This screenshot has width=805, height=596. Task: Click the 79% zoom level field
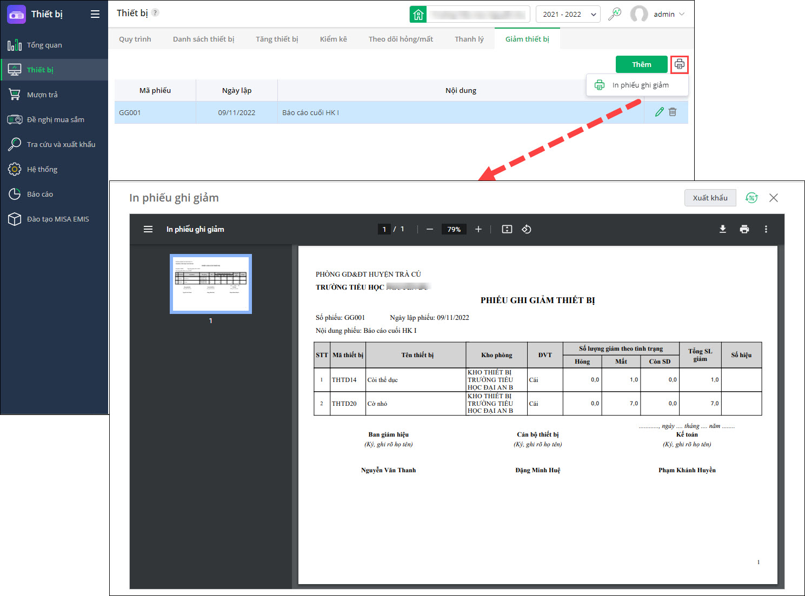coord(454,229)
